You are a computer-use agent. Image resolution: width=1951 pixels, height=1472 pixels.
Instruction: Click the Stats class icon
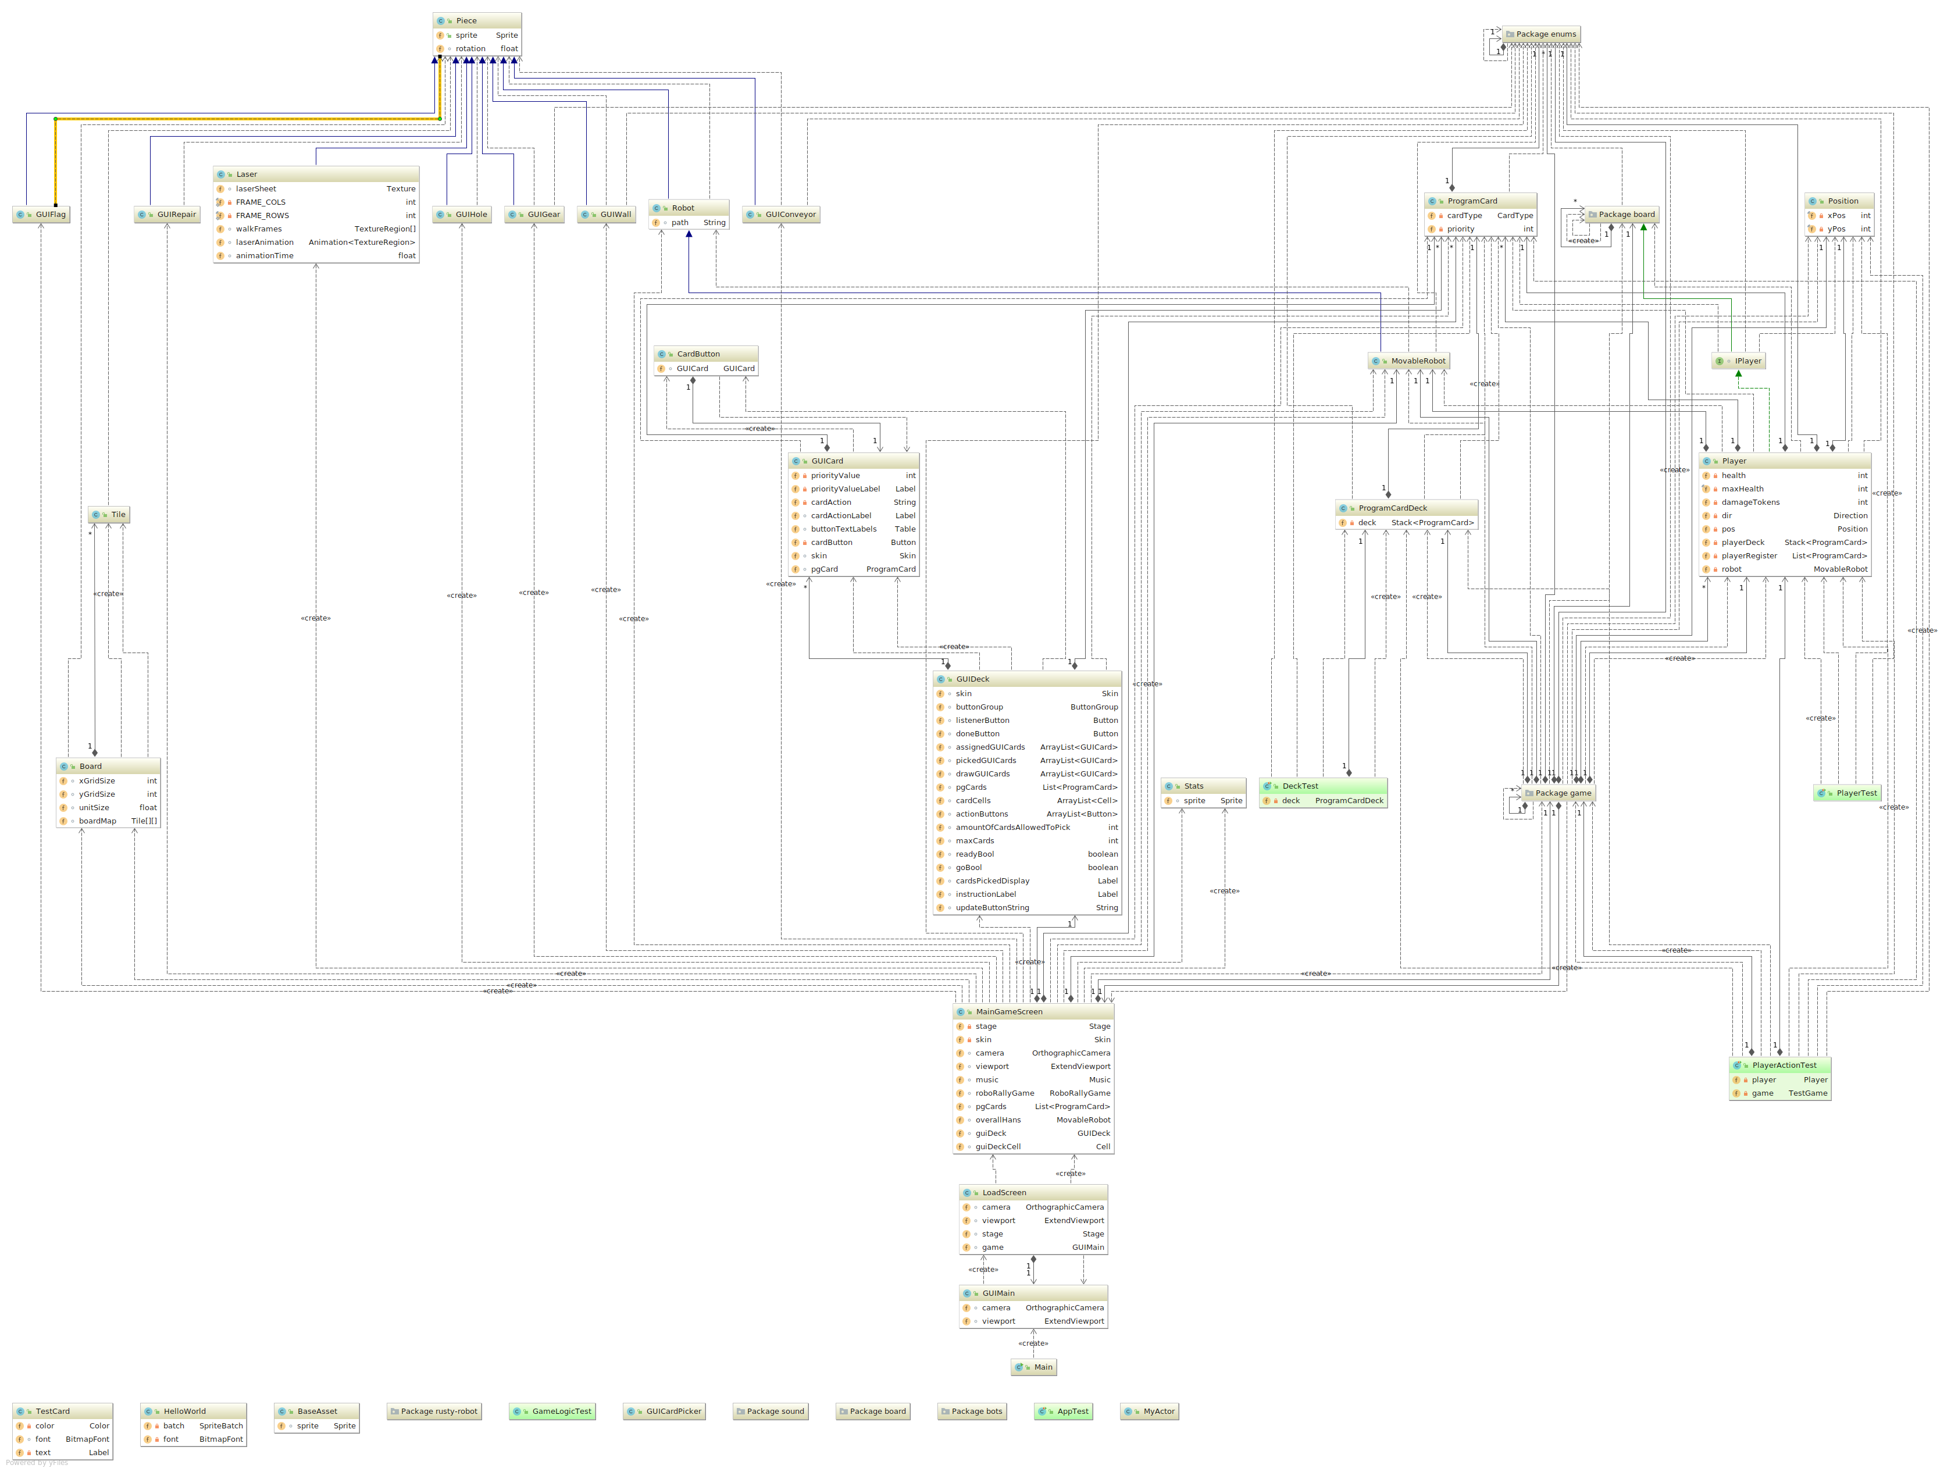1169,786
